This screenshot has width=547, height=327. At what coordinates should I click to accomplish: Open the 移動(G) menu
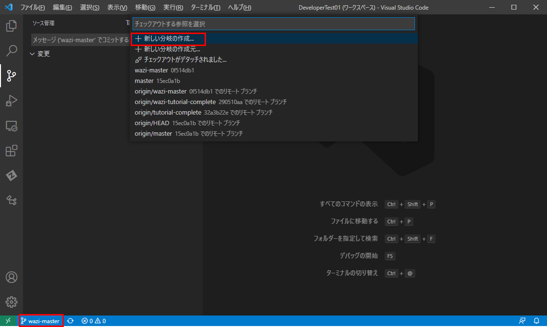[145, 7]
